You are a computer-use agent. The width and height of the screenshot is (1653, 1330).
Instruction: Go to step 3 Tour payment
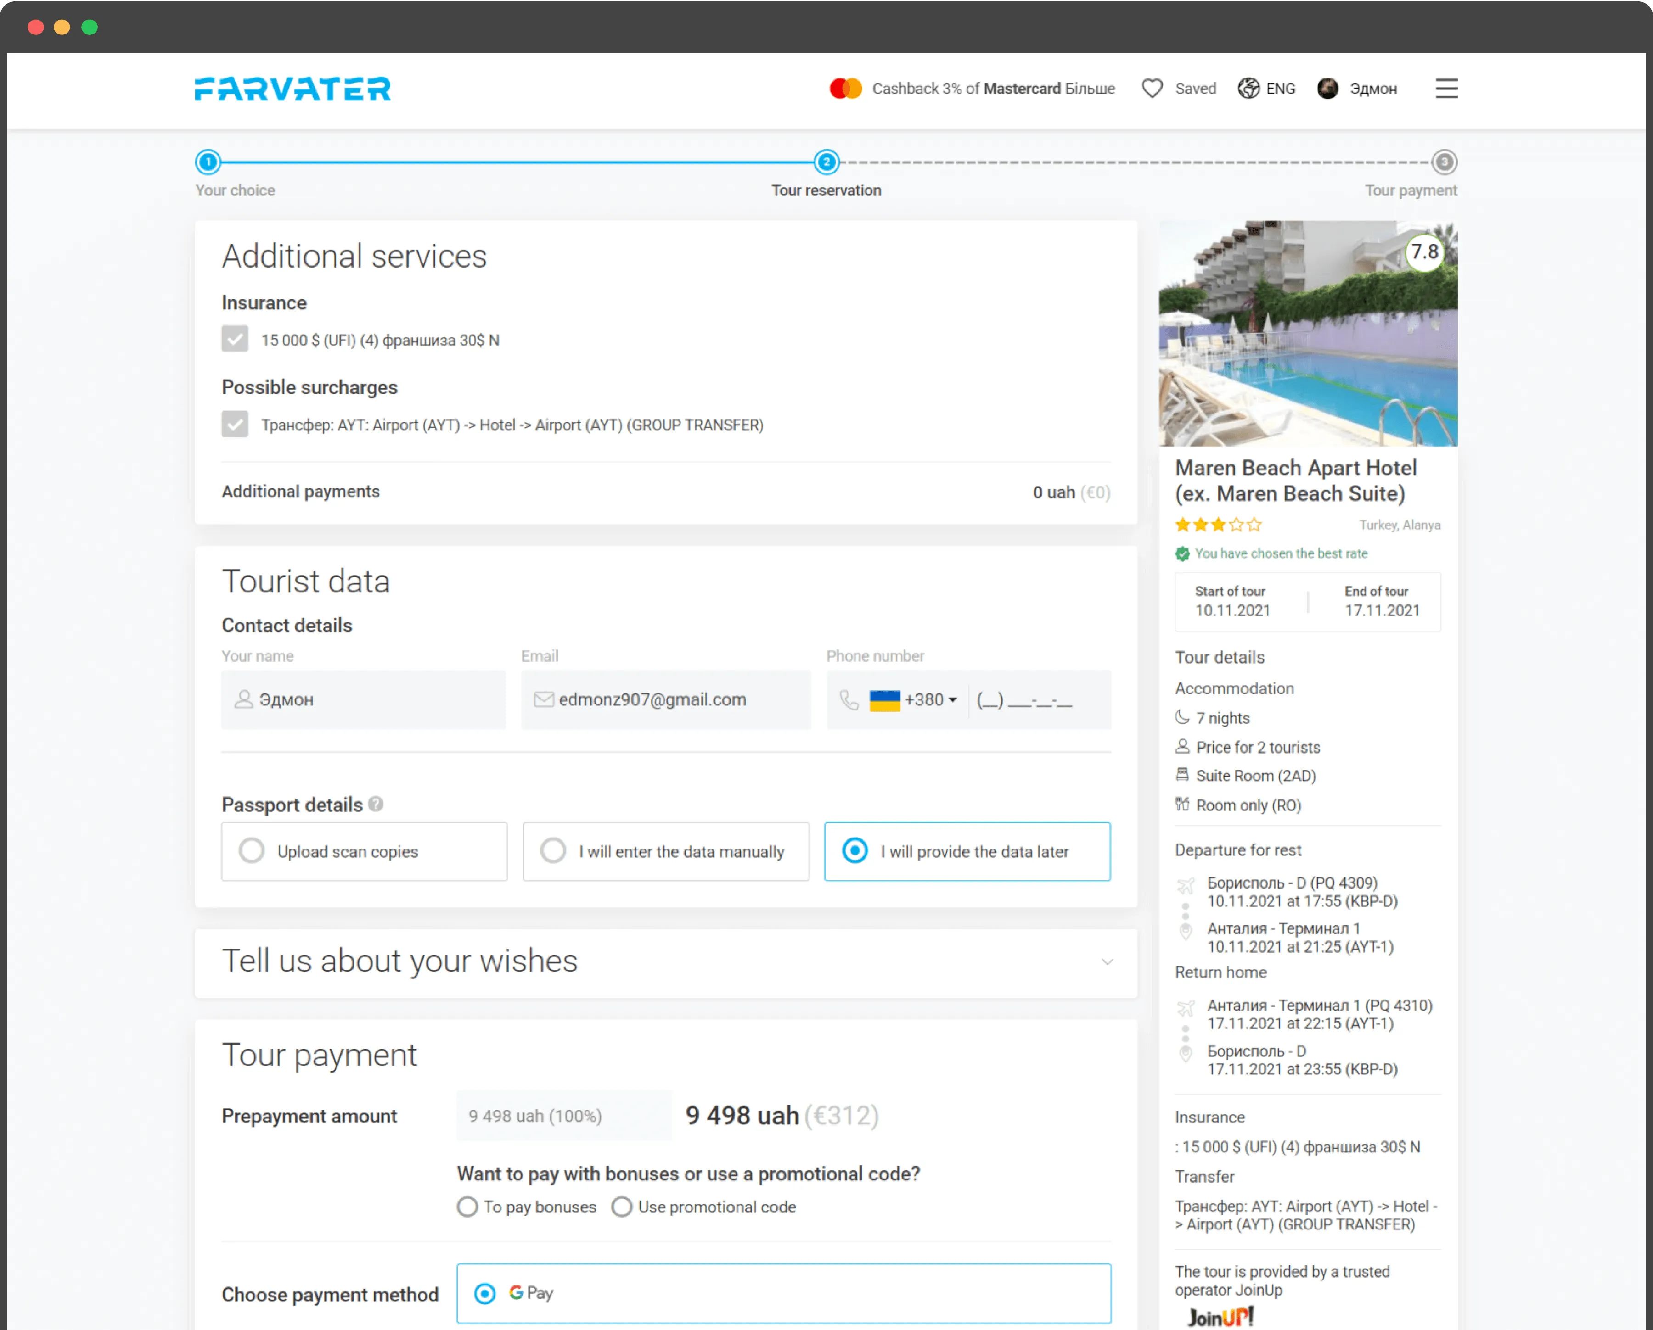1444,162
